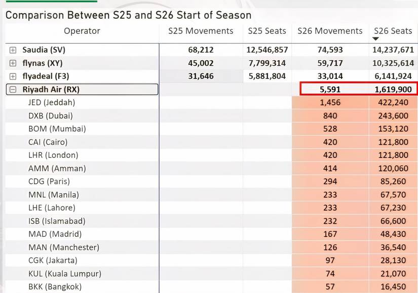418x293 pixels.
Task: Click Riyadh Air total seats 1,619,900
Action: point(394,90)
